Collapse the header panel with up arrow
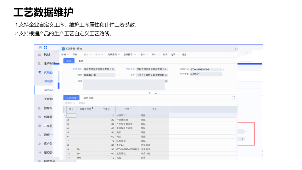This screenshot has height=170, width=302. (155, 93)
